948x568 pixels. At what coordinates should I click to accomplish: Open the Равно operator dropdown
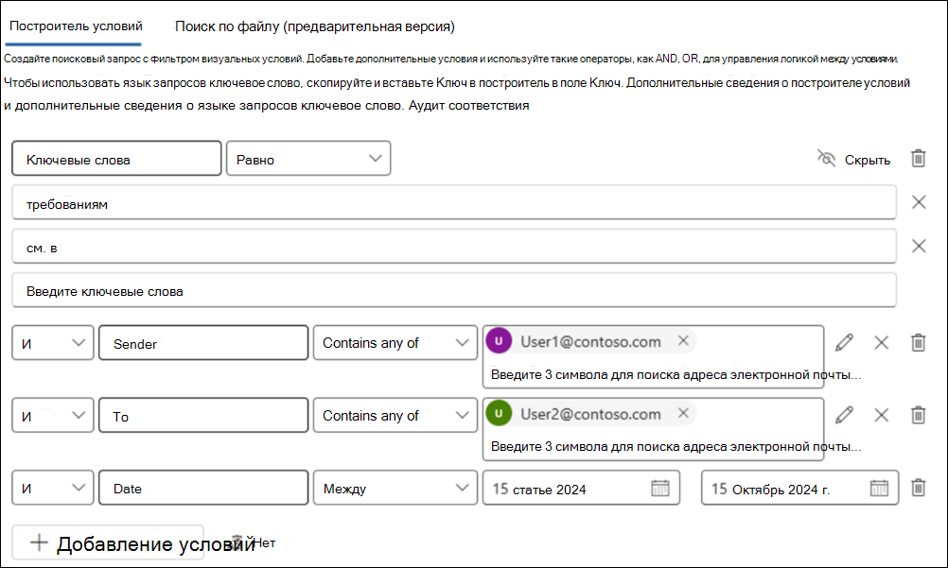coord(308,159)
